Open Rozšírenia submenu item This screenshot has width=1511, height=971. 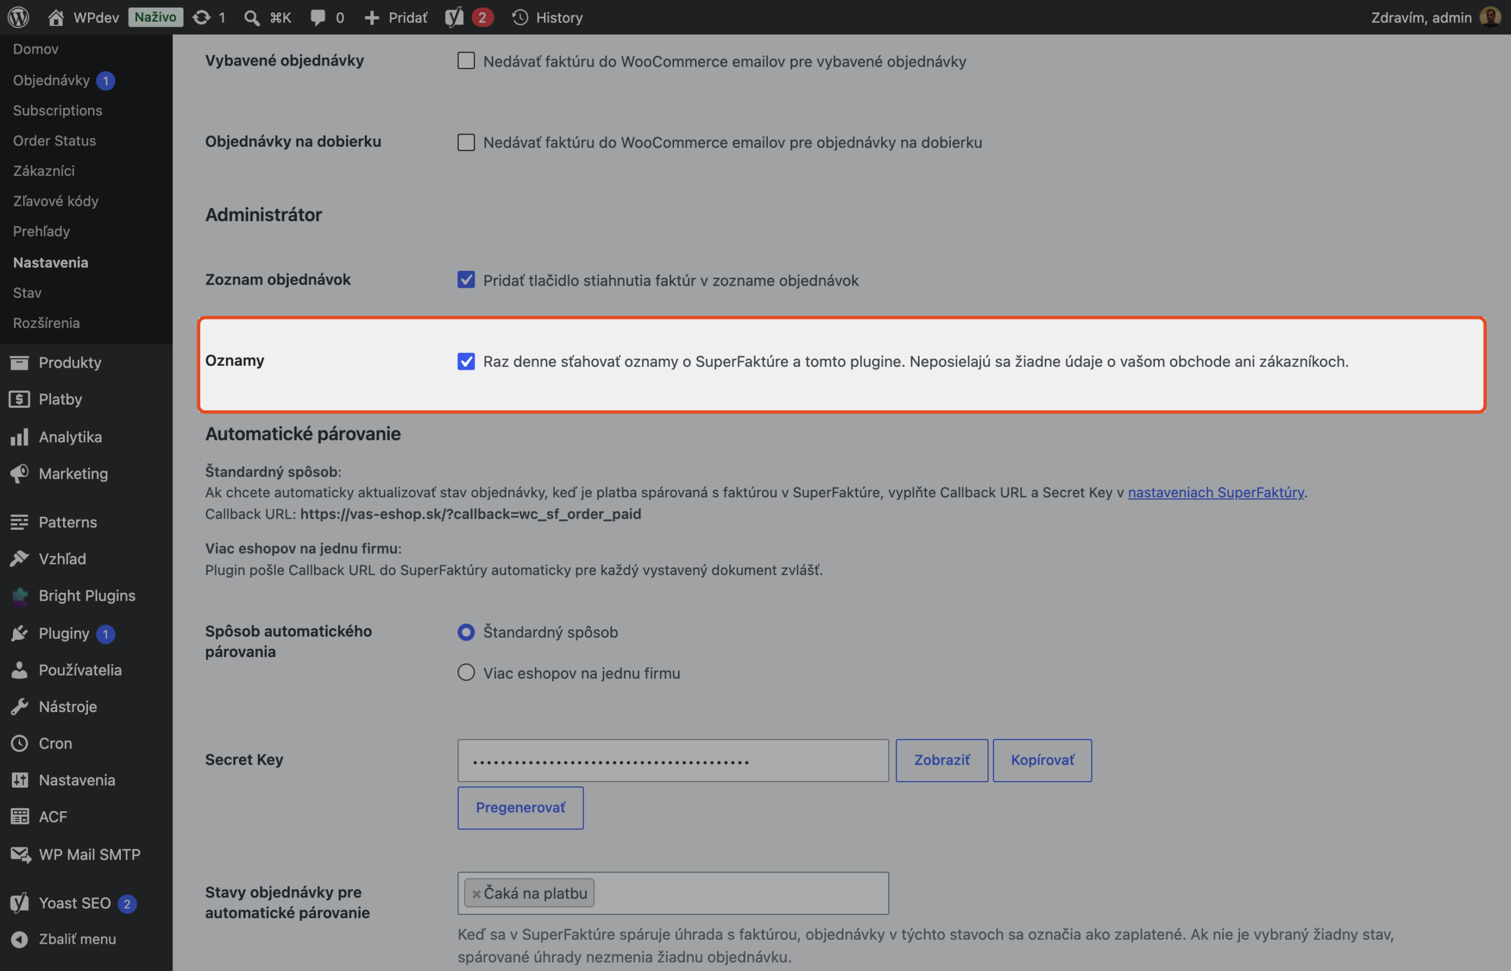coord(46,323)
